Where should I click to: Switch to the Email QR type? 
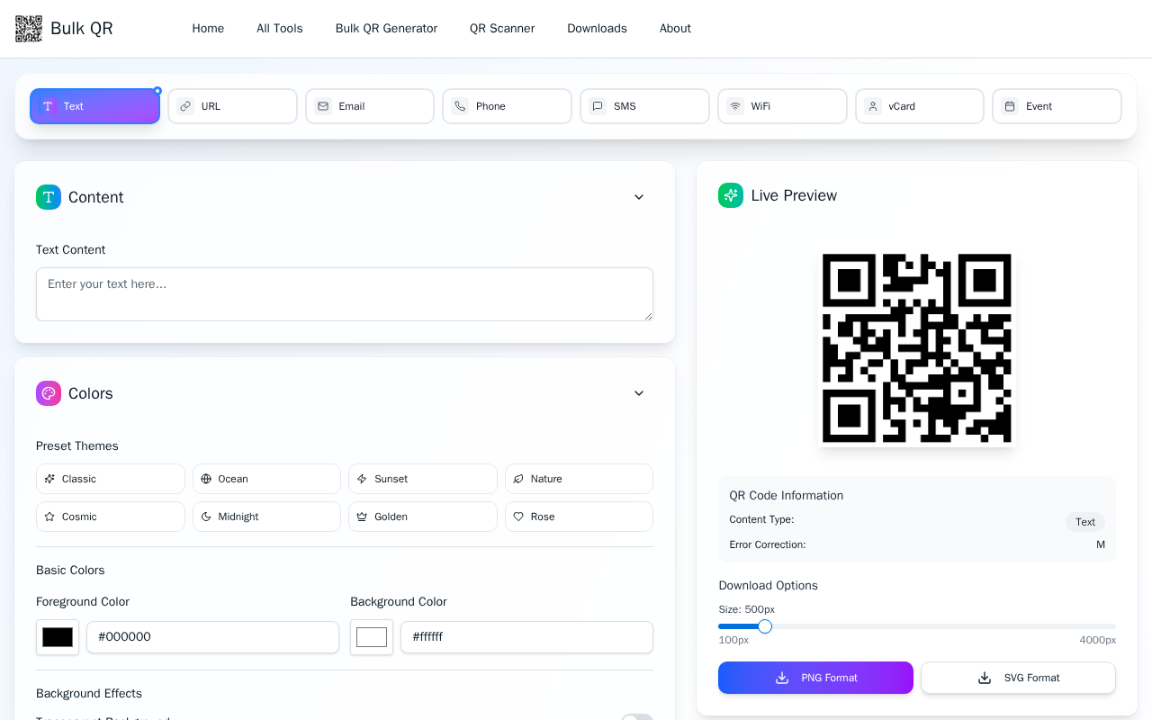370,106
